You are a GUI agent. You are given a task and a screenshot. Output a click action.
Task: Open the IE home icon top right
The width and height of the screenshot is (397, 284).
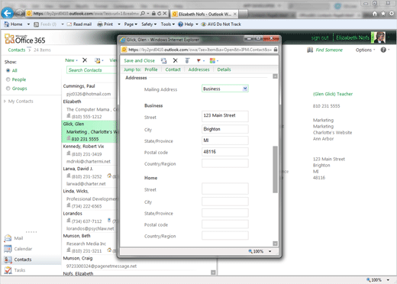pyautogui.click(x=375, y=14)
